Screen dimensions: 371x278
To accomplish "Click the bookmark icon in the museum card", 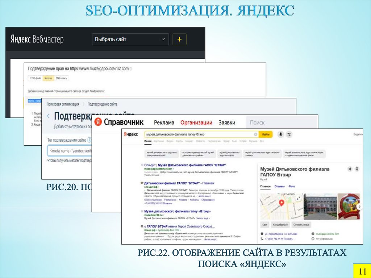I will click(x=357, y=169).
